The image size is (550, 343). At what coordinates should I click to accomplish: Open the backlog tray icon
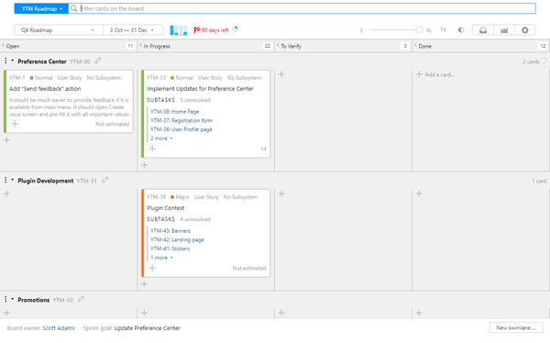483,30
